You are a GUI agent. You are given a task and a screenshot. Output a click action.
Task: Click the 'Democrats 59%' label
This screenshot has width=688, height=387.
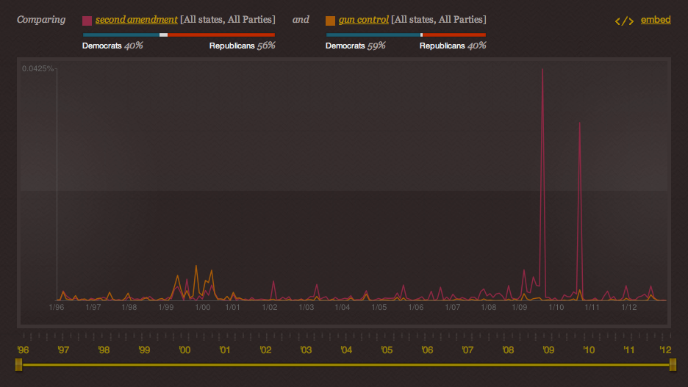(x=356, y=46)
